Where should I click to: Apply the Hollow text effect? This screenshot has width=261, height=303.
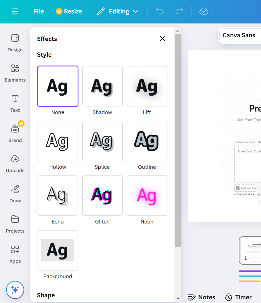(x=58, y=141)
